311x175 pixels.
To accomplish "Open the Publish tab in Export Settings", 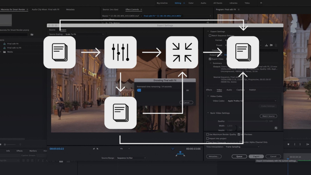I will tap(252, 90).
